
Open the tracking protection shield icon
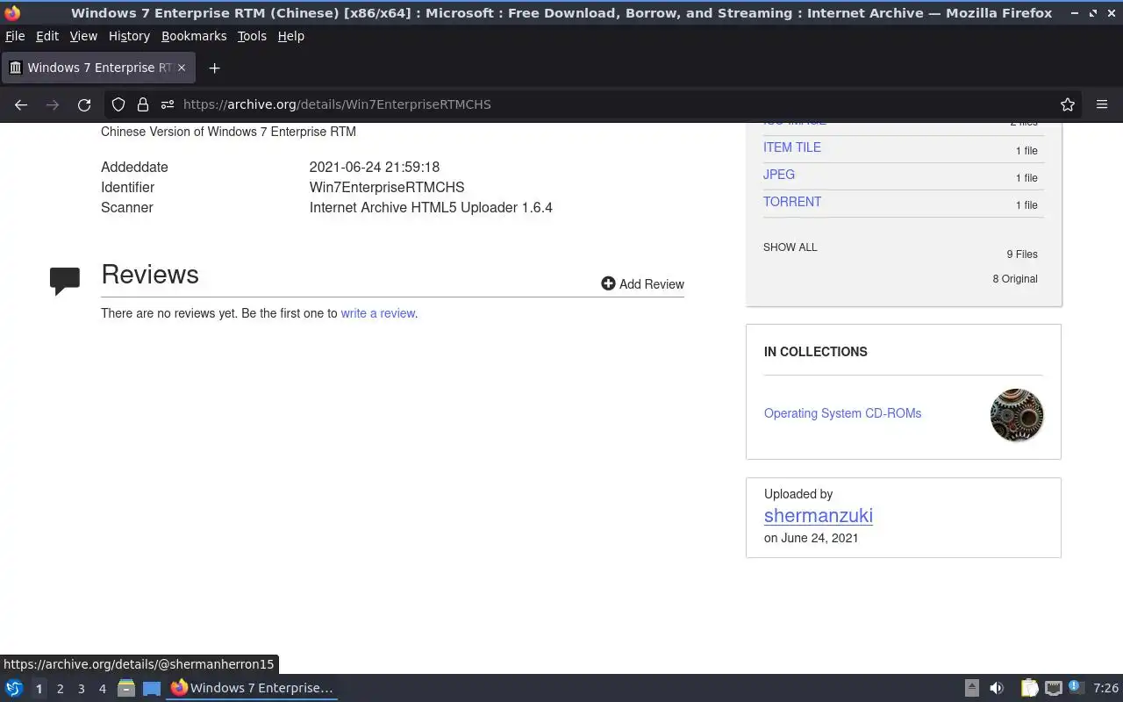point(118,104)
